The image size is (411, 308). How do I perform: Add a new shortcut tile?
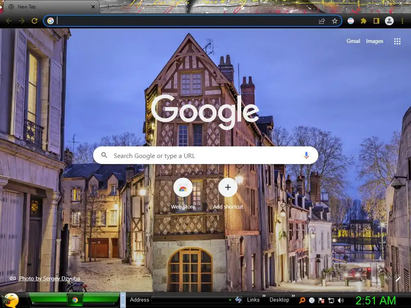(x=228, y=187)
